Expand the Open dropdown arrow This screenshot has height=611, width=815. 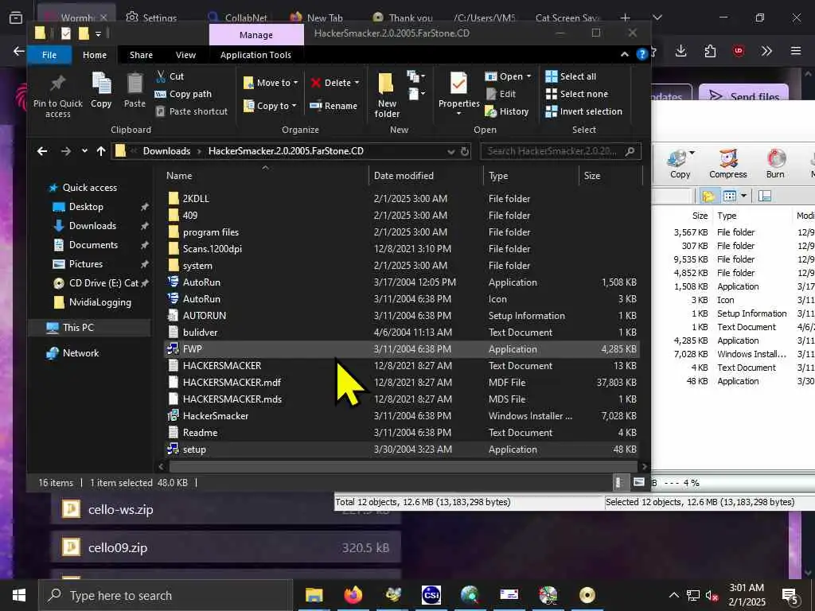click(x=528, y=76)
